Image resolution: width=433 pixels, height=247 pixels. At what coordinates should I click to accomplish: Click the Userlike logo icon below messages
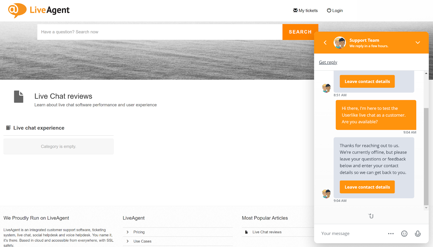[x=371, y=216]
